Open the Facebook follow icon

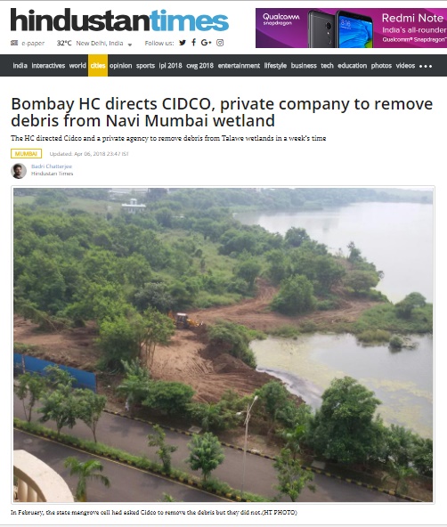[193, 43]
